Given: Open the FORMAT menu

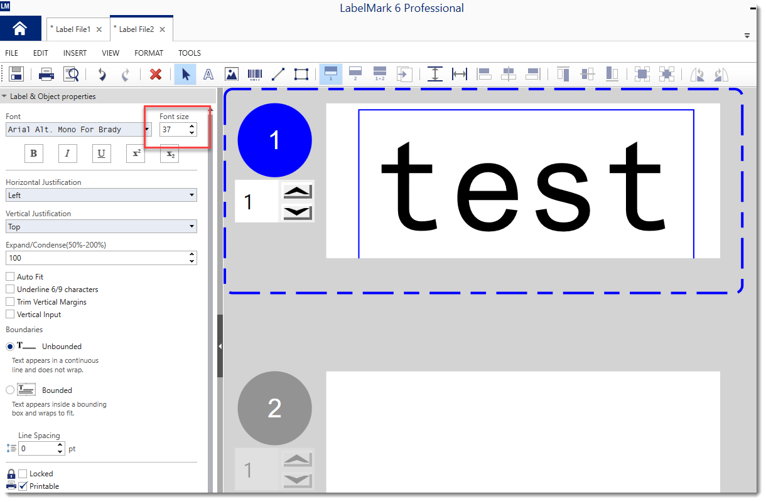Looking at the screenshot, I should tap(149, 53).
